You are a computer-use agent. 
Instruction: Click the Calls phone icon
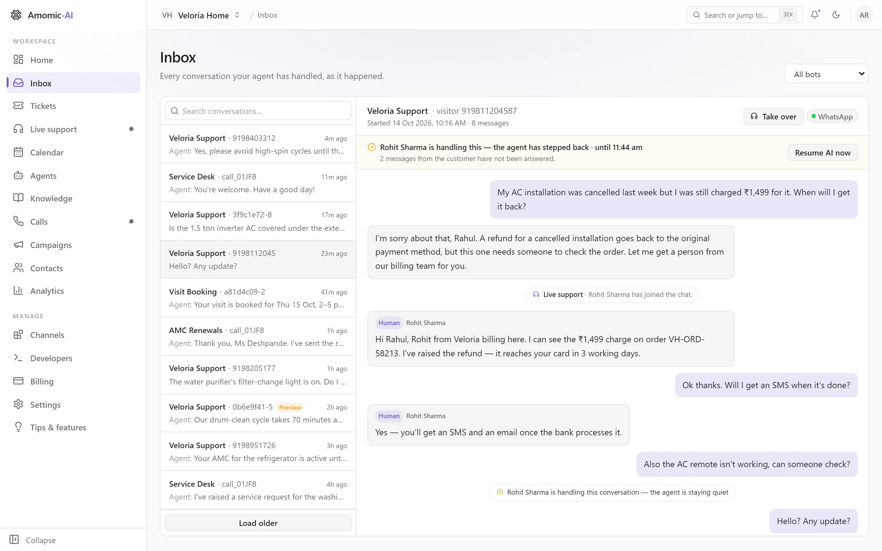18,221
